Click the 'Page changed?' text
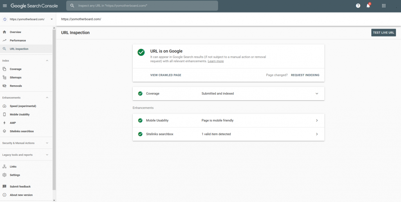The image size is (401, 202). 277,75
